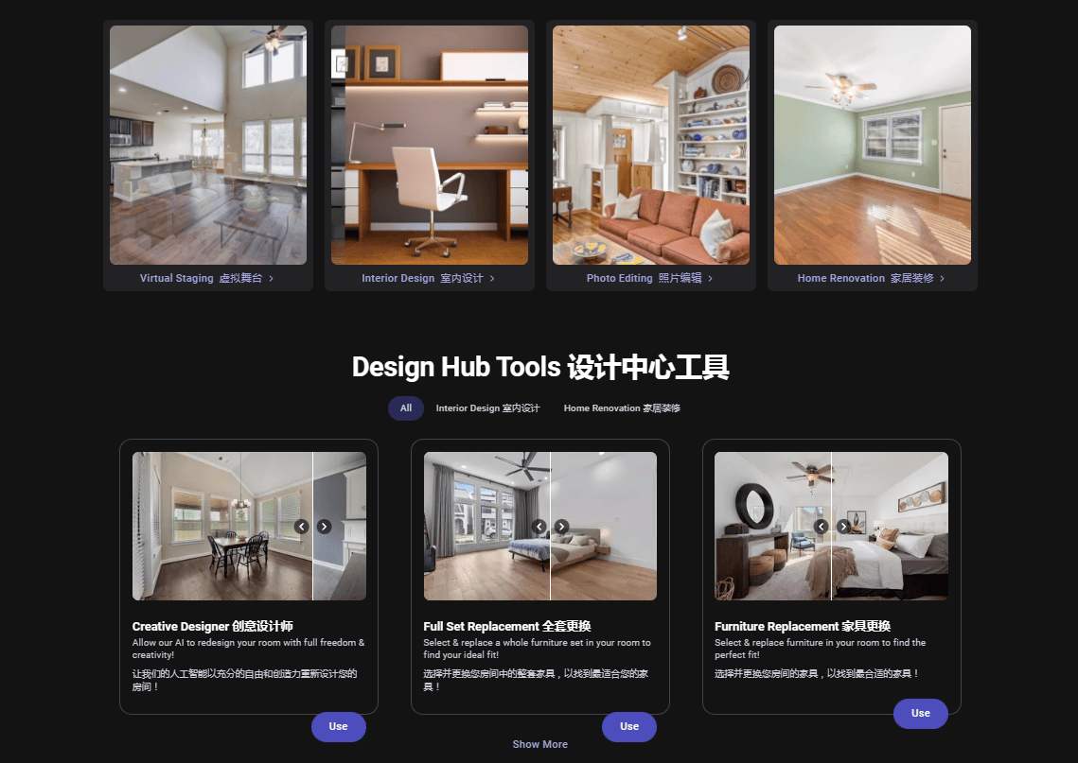
Task: Toggle the Home Renovation 家居装修 filter
Action: (x=621, y=408)
